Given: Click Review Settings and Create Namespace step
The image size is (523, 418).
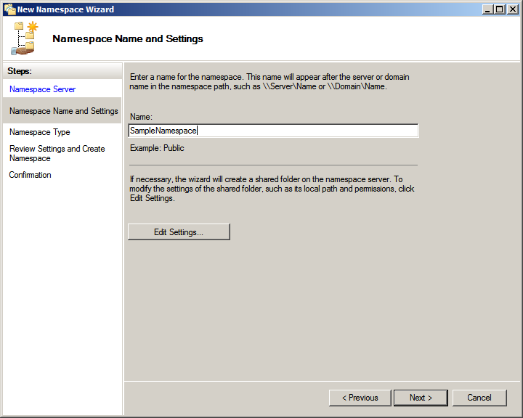Looking at the screenshot, I should pyautogui.click(x=57, y=153).
